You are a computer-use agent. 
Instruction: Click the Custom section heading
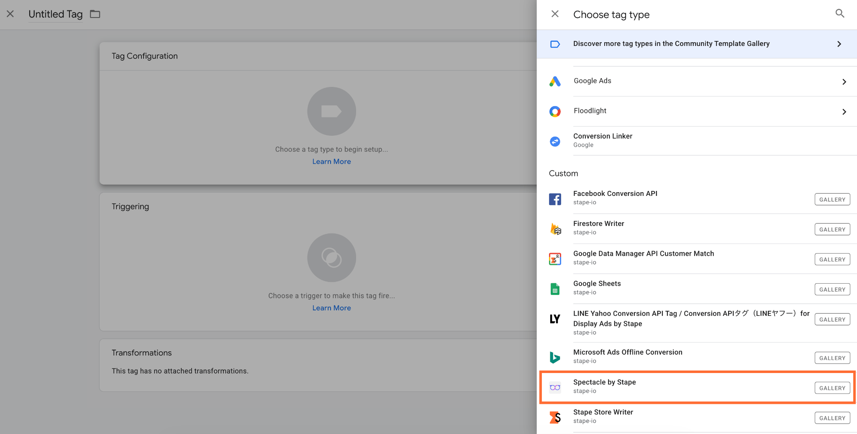pyautogui.click(x=563, y=173)
